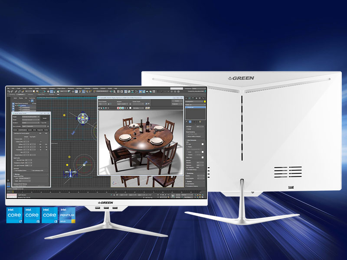Toggle Normalize Energy checkbox
This screenshot has width=347, height=260.
point(187,169)
